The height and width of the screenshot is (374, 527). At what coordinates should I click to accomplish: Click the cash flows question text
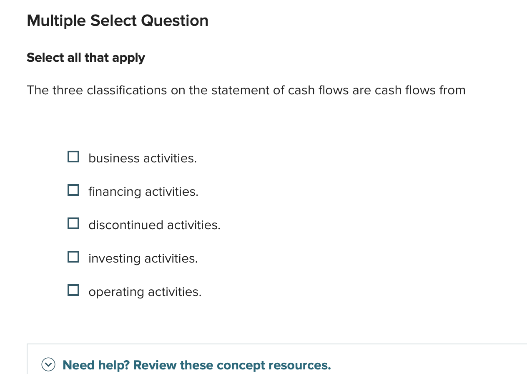pyautogui.click(x=246, y=90)
